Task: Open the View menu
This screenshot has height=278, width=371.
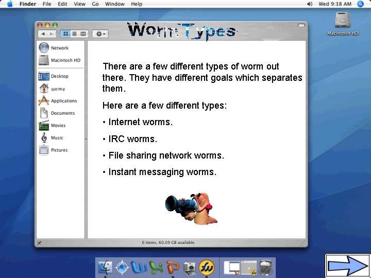Action: tap(79, 4)
